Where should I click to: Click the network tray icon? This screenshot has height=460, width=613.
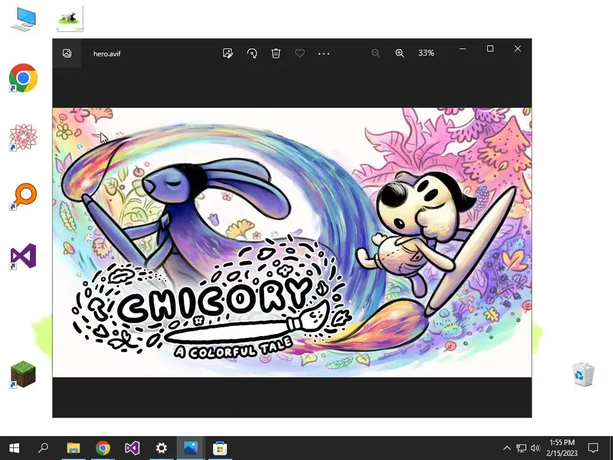pyautogui.click(x=521, y=448)
